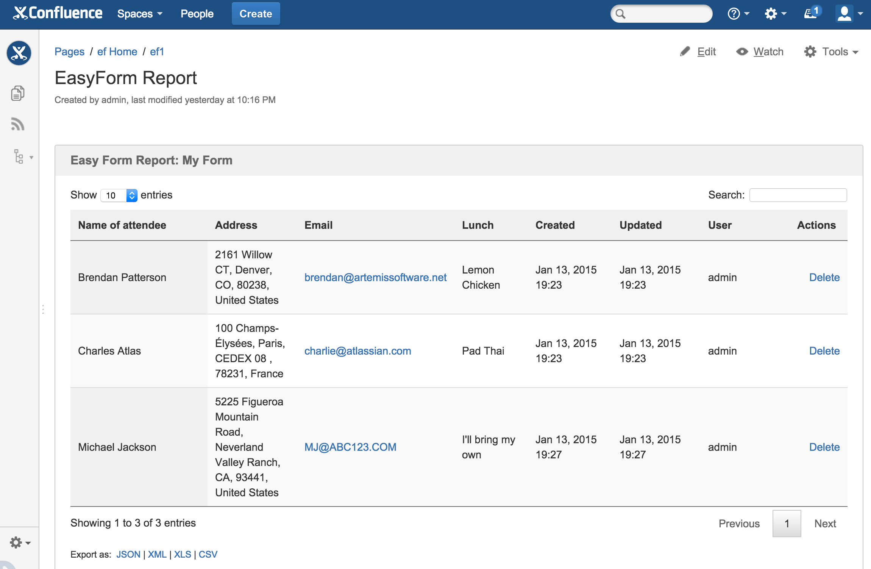871x569 pixels.
Task: Open the notifications workbox icon
Action: tap(812, 13)
